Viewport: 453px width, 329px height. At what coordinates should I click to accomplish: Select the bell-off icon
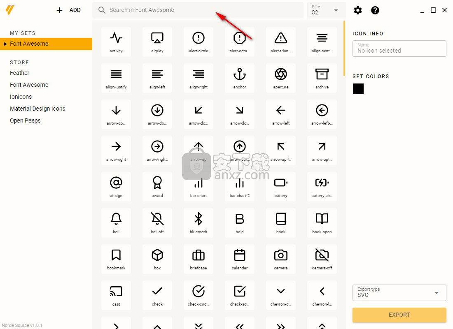pyautogui.click(x=157, y=223)
